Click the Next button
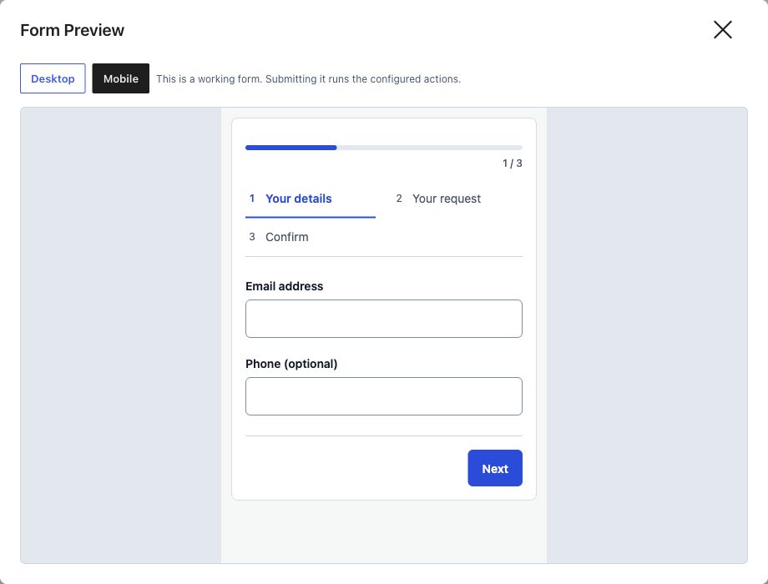 [495, 468]
